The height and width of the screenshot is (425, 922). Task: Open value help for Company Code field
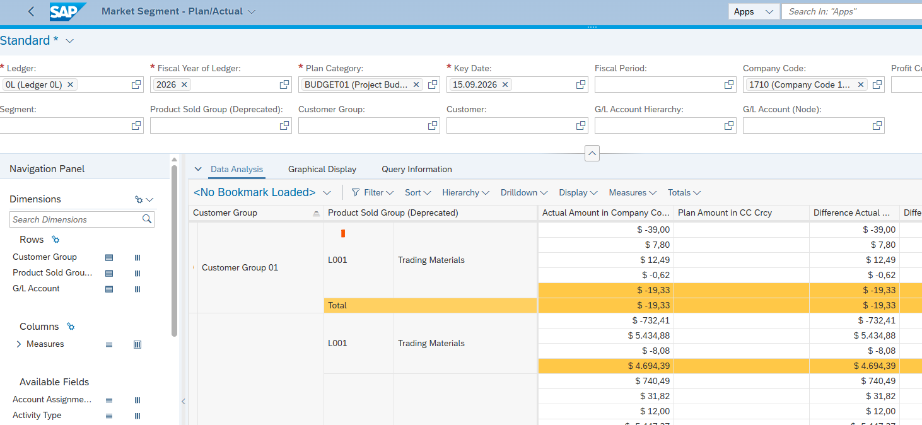pos(877,84)
